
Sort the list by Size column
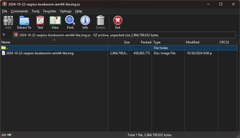click(x=119, y=42)
